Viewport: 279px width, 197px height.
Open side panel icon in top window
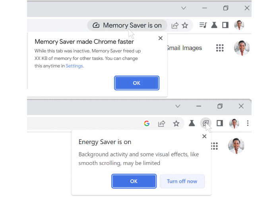click(x=225, y=25)
